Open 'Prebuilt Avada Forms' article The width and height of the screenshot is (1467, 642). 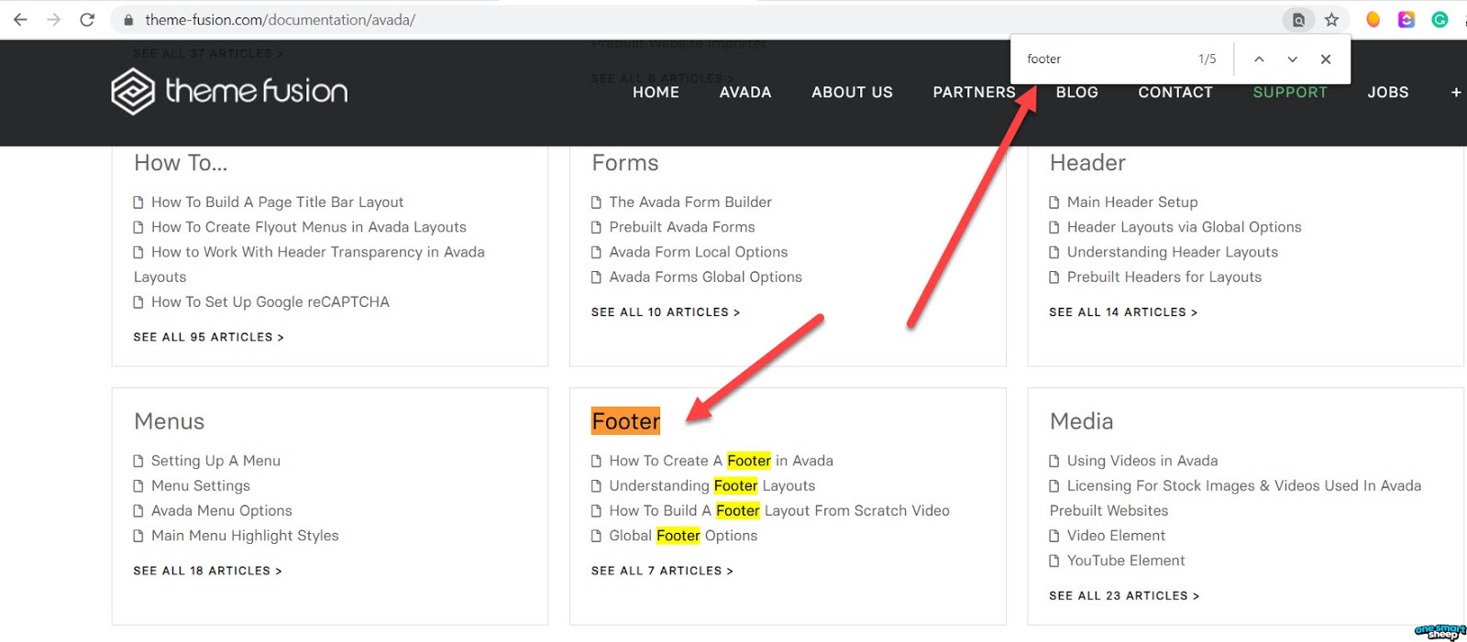click(x=682, y=227)
